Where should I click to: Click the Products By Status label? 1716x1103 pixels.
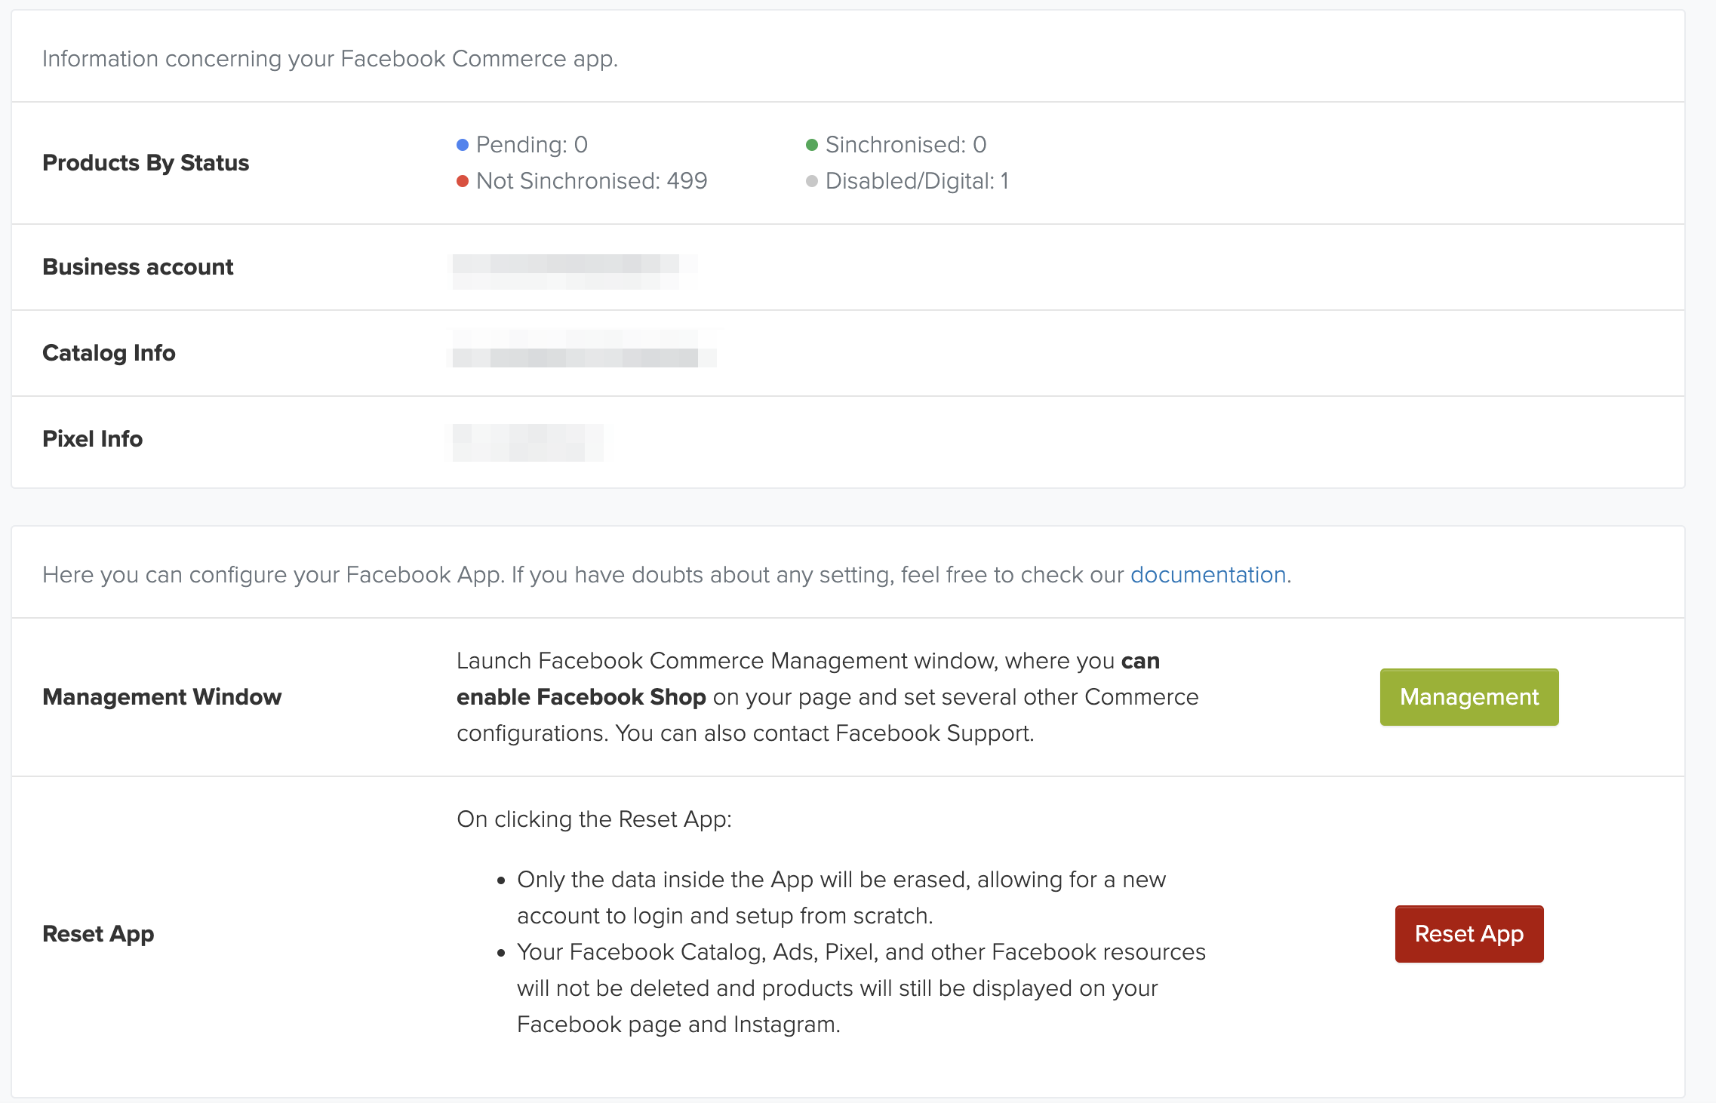(x=146, y=163)
